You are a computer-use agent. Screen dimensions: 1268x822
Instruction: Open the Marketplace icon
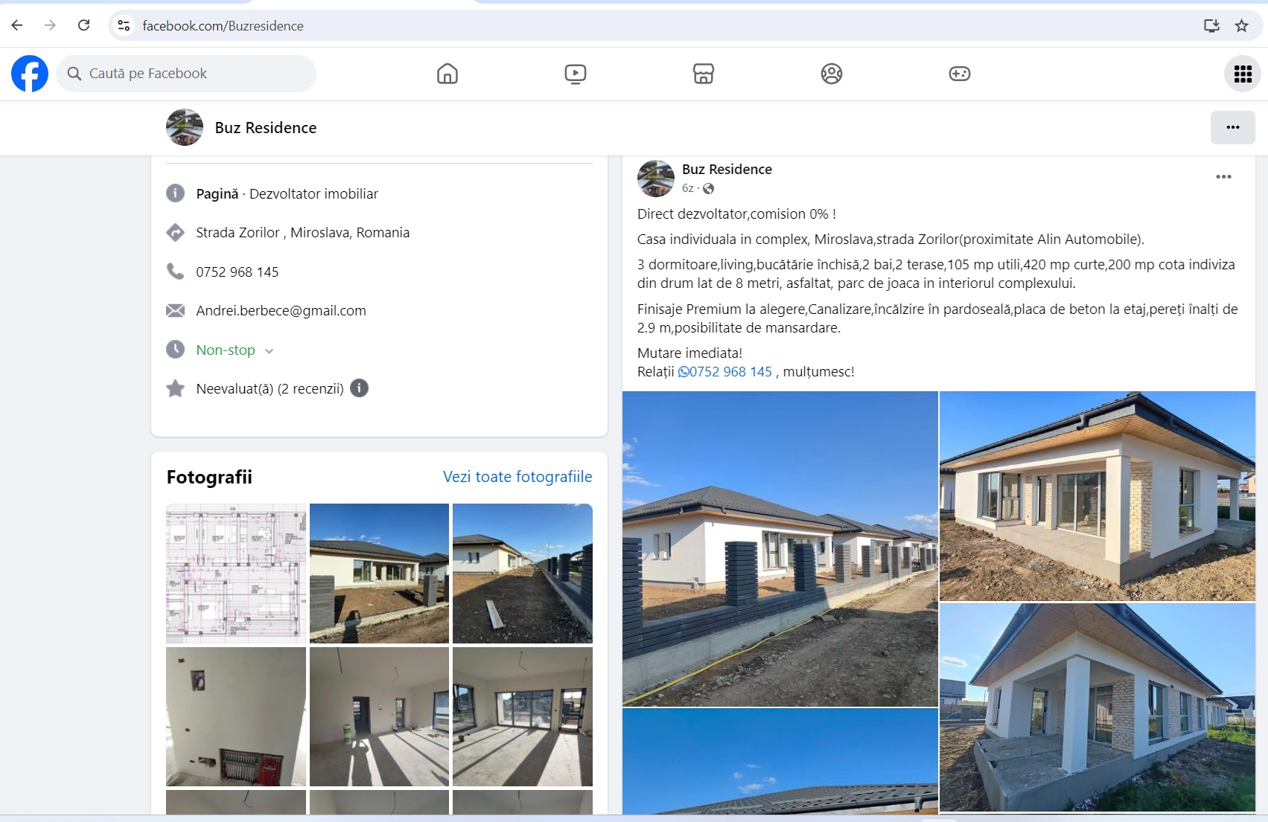[703, 74]
